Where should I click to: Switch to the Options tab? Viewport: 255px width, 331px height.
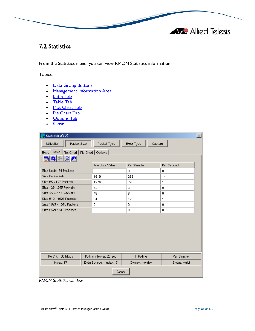tap(102, 153)
